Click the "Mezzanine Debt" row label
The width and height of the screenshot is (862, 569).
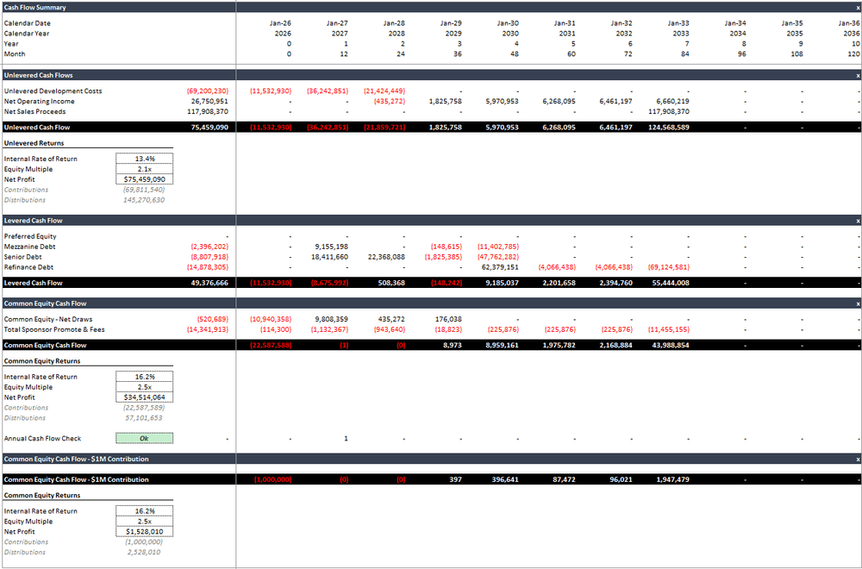[x=29, y=247]
